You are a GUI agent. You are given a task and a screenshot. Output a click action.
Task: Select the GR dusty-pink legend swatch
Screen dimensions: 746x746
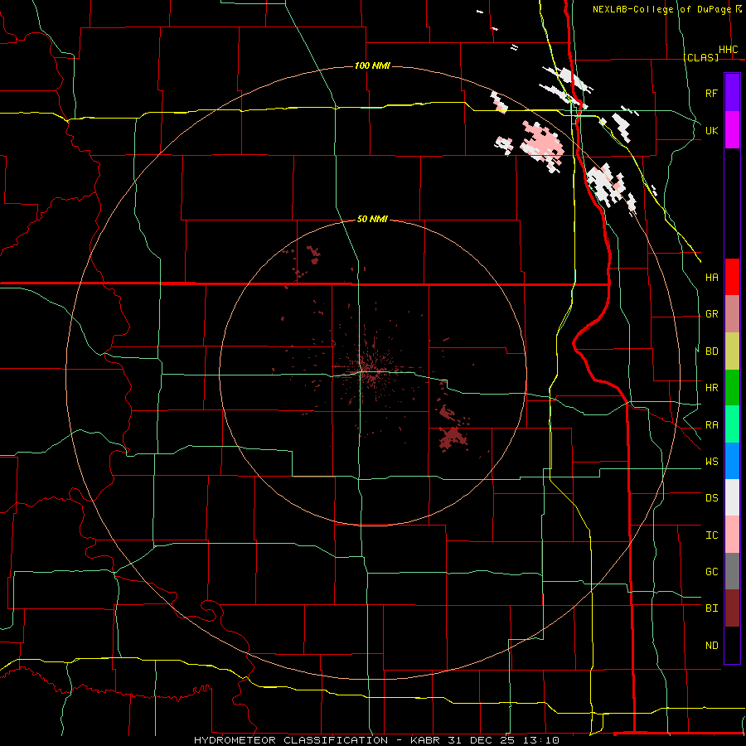[732, 314]
